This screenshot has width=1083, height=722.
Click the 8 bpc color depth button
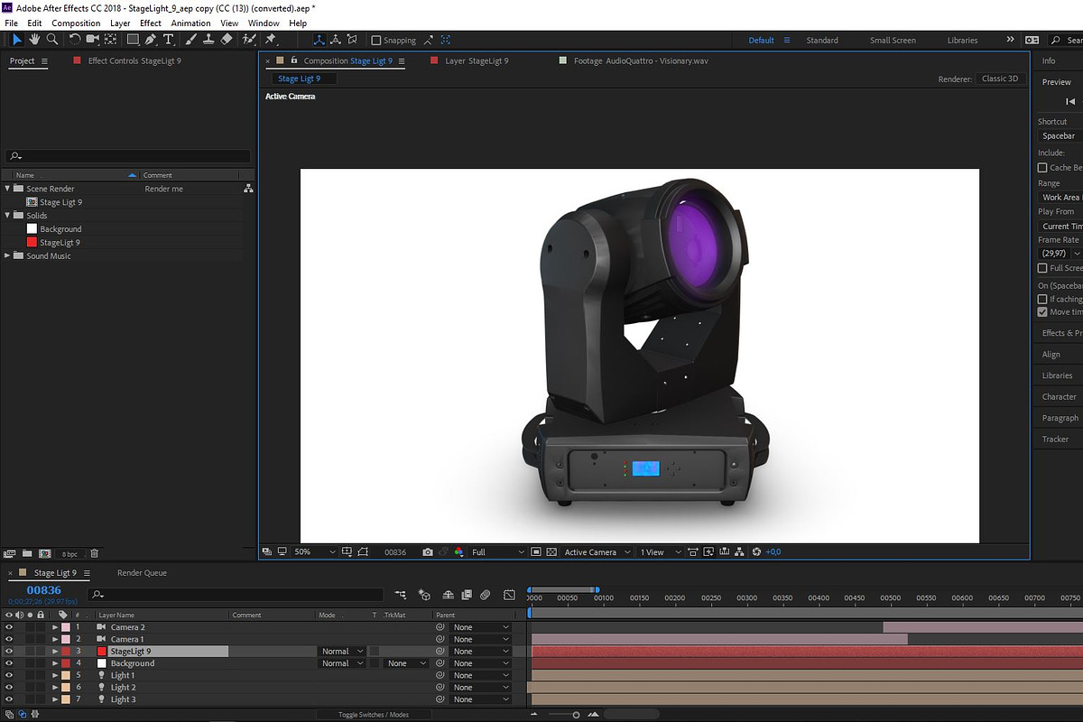[69, 553]
